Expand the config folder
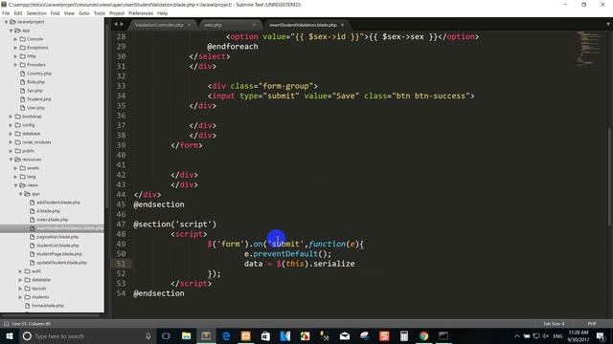Screen dimensions: 613x344 [11, 125]
